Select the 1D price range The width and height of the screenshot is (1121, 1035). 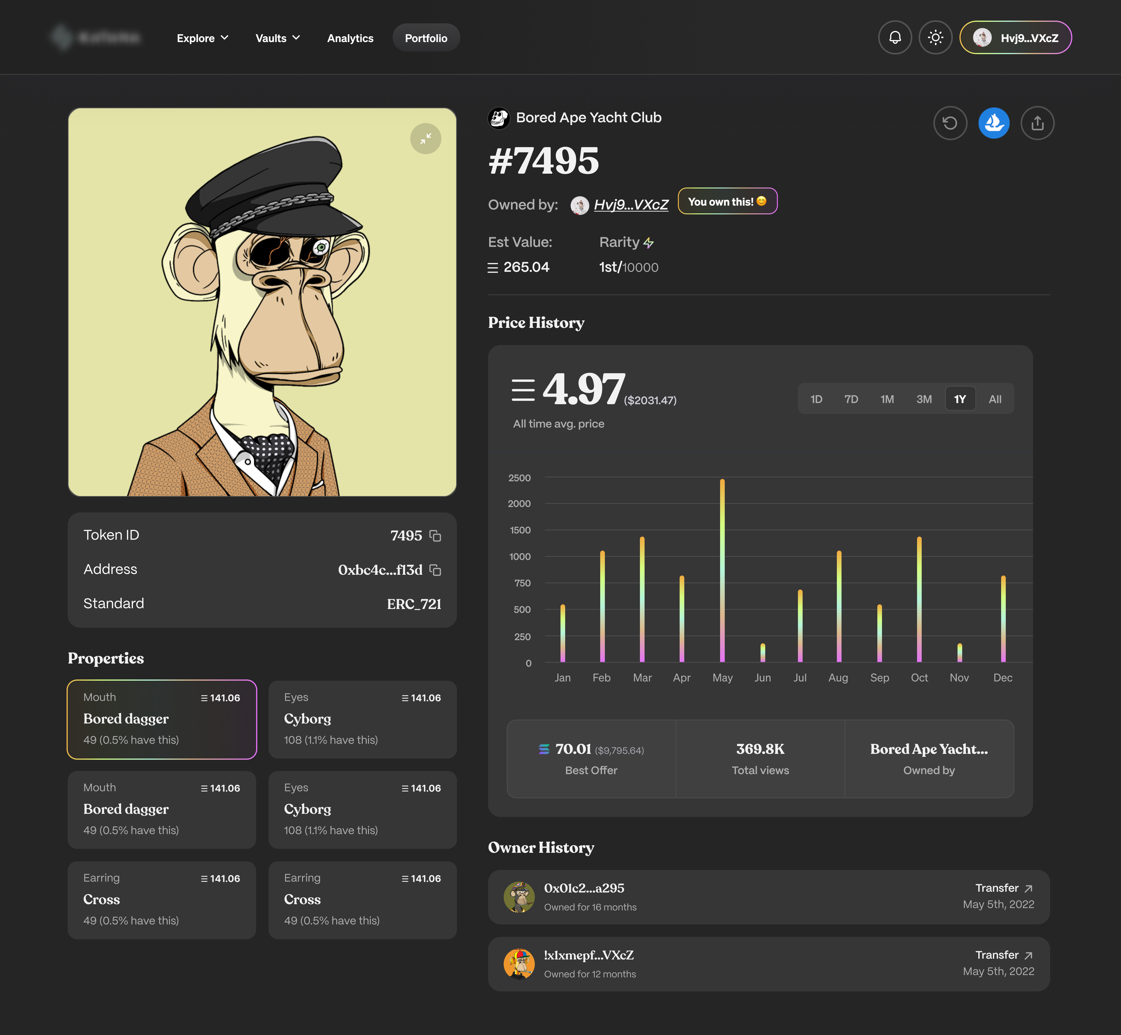coord(816,399)
